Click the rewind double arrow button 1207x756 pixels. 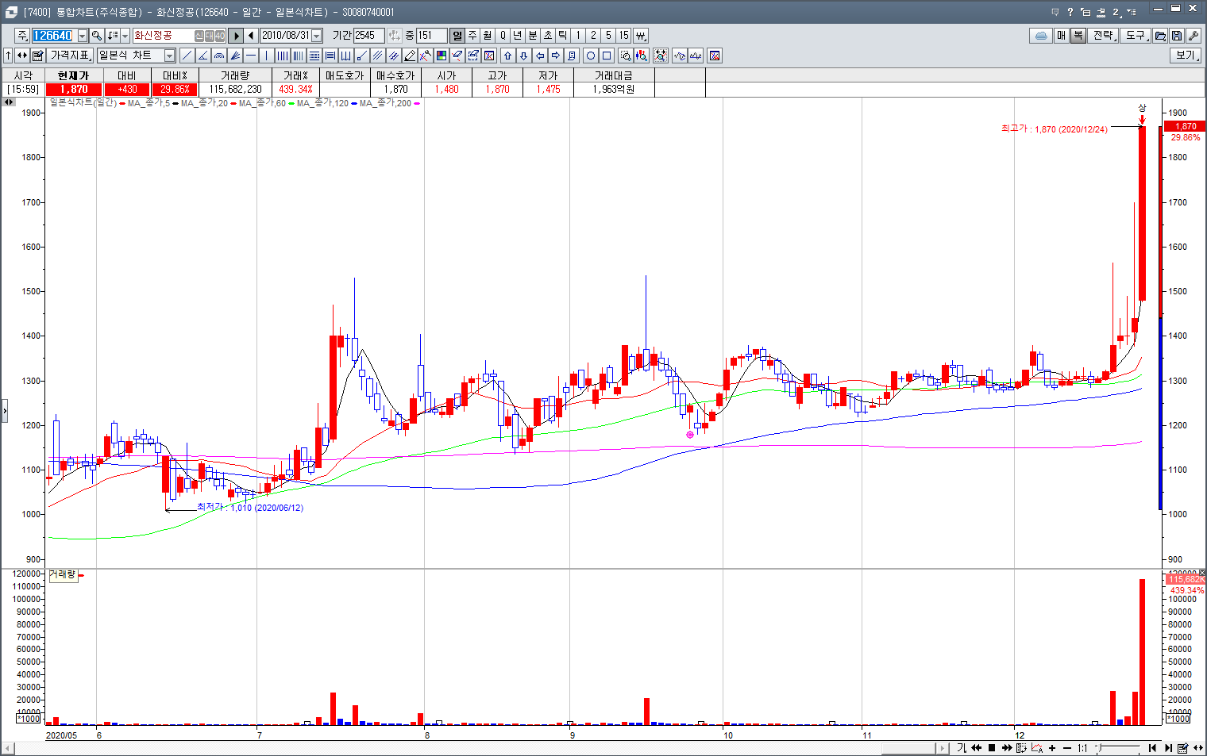[x=976, y=748]
